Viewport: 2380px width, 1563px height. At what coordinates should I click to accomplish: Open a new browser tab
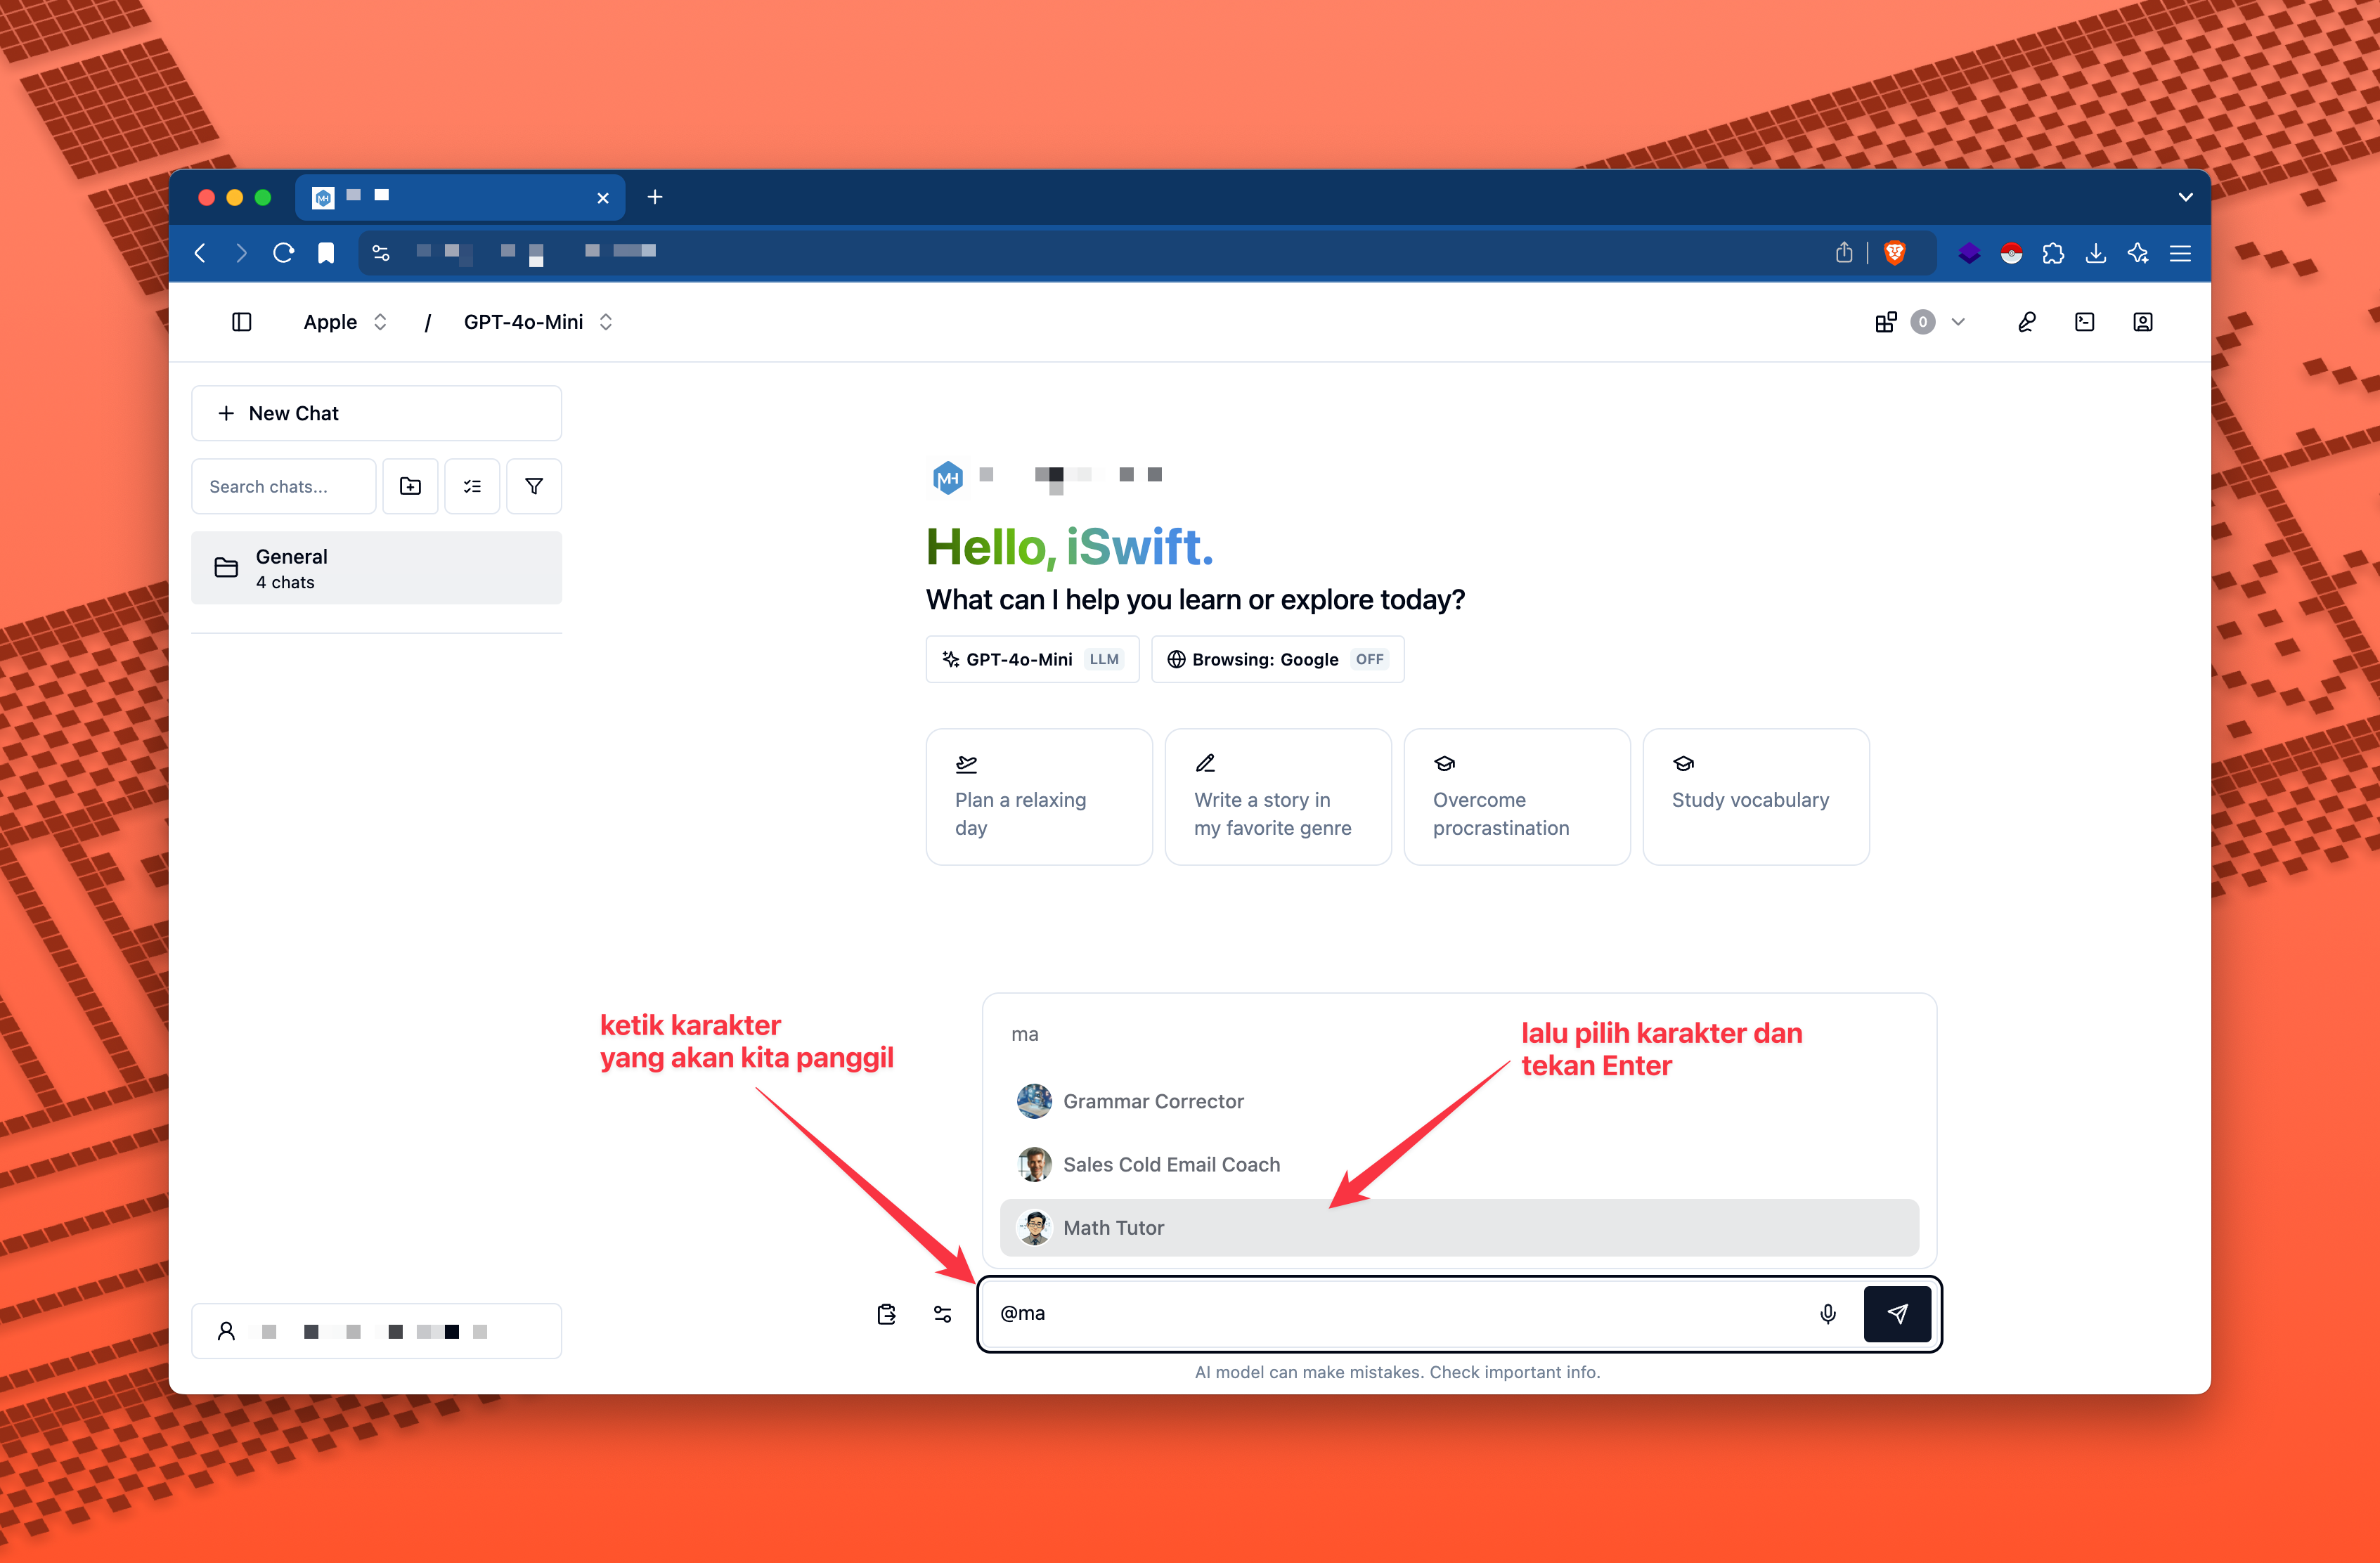click(655, 197)
